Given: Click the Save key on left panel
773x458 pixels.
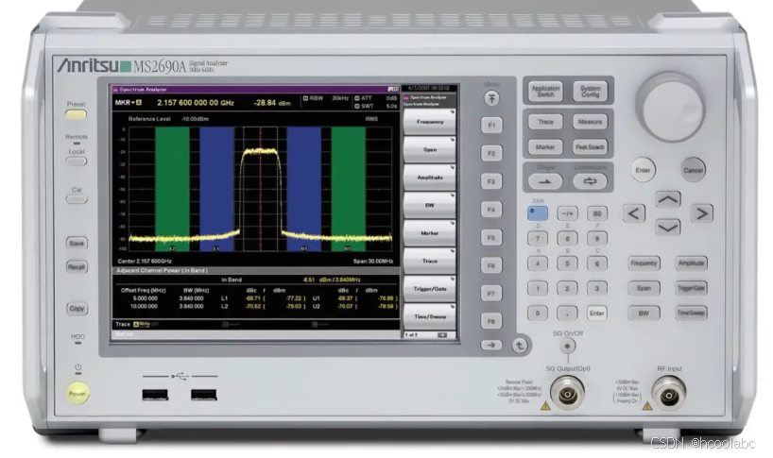Looking at the screenshot, I should (x=77, y=243).
